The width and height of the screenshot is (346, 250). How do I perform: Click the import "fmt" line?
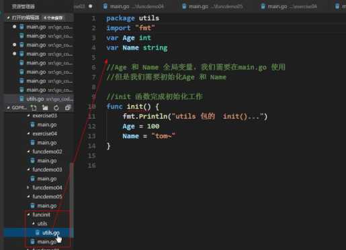click(x=130, y=28)
